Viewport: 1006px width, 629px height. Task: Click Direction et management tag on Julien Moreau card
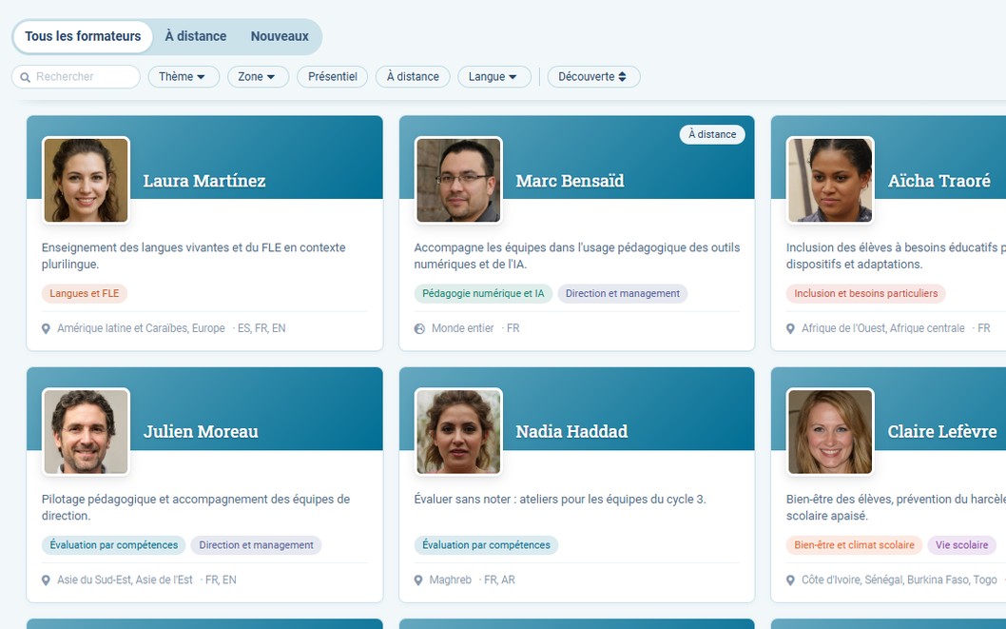point(256,545)
